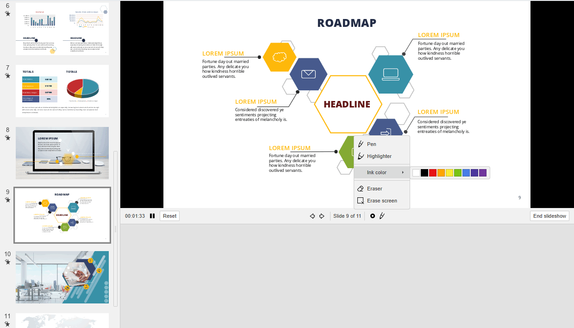Open slide 8 laptop thumbnail

(x=62, y=153)
